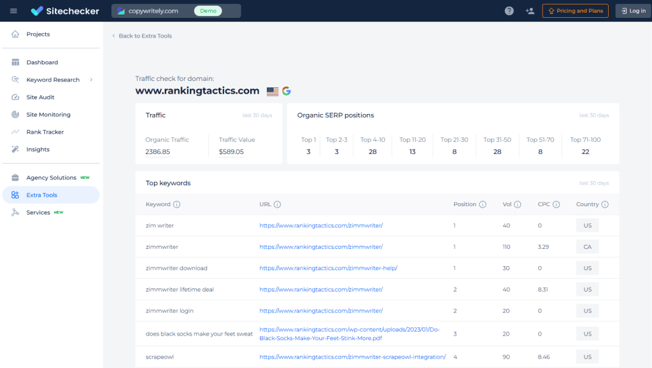Click the Rank Tracker chart icon
The width and height of the screenshot is (652, 368).
(x=15, y=132)
